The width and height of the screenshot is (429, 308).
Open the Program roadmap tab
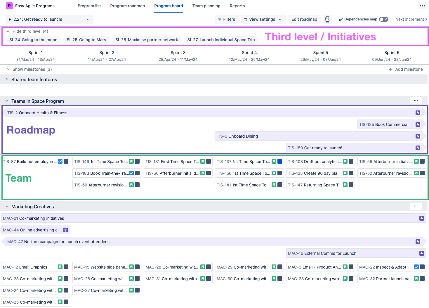point(128,6)
